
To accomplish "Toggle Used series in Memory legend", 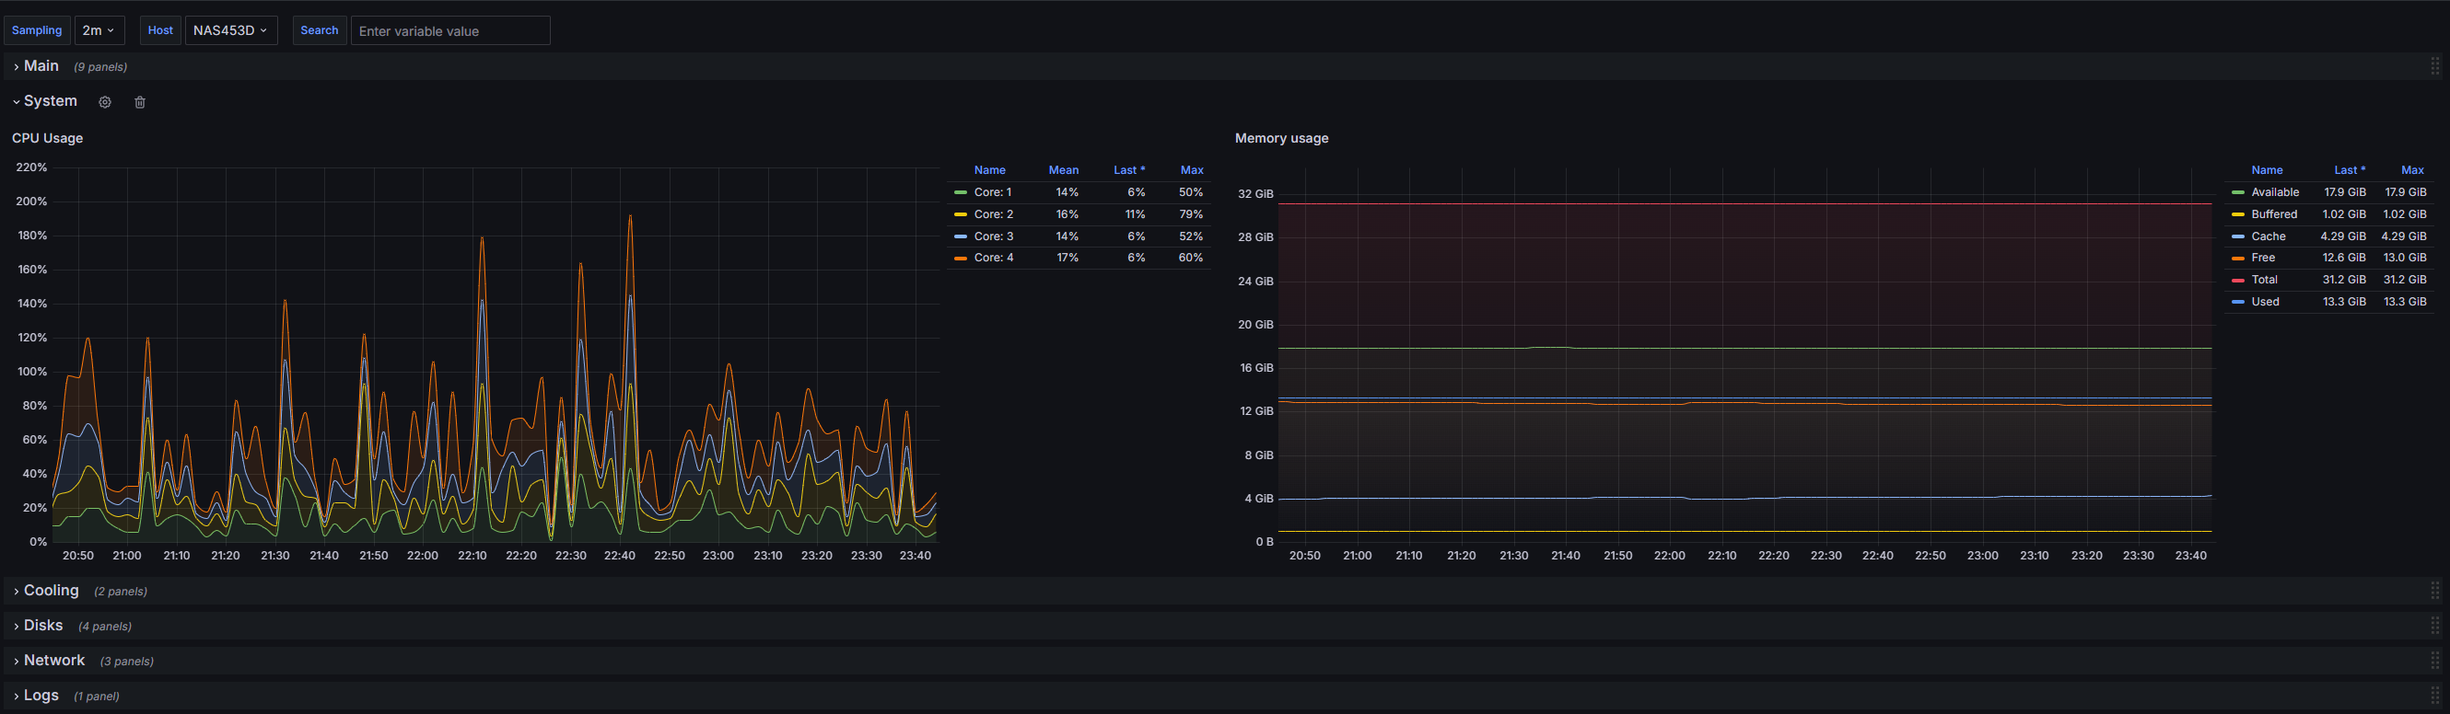I will [2265, 303].
